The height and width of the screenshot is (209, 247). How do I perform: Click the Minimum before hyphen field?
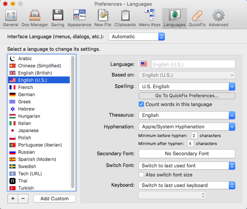pyautogui.click(x=194, y=136)
